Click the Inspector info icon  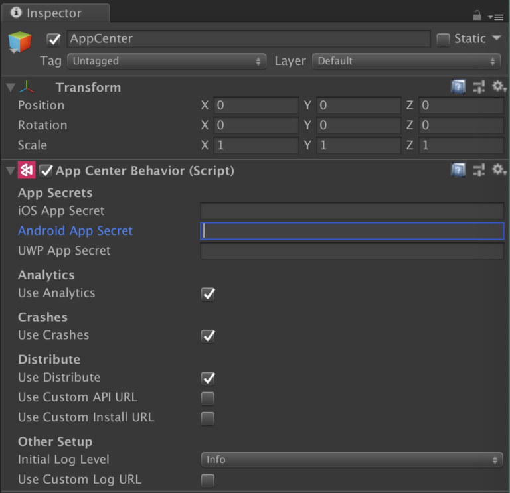pyautogui.click(x=16, y=13)
